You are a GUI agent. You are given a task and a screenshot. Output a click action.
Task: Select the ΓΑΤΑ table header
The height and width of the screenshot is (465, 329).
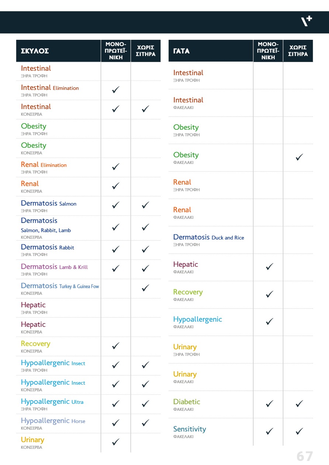click(x=181, y=51)
